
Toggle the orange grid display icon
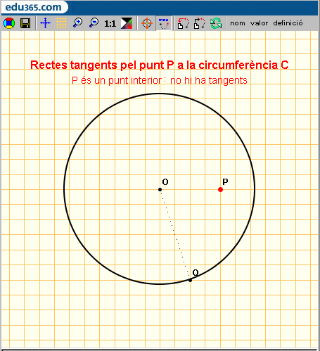point(61,23)
